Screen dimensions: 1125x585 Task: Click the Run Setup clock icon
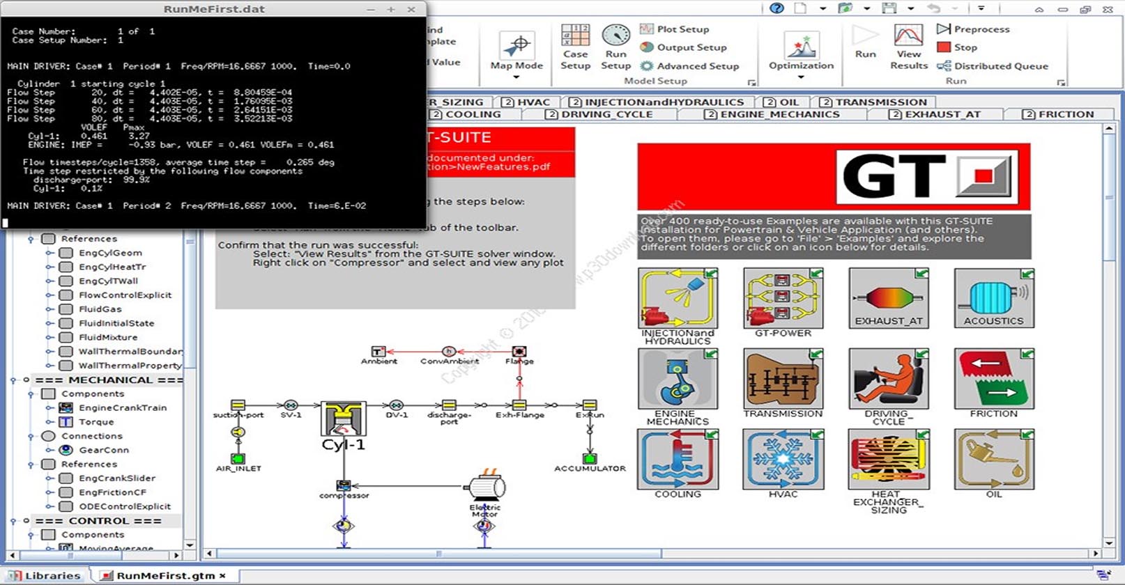coord(615,36)
